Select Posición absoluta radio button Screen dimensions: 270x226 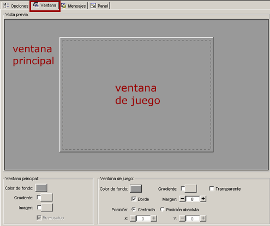(x=162, y=209)
